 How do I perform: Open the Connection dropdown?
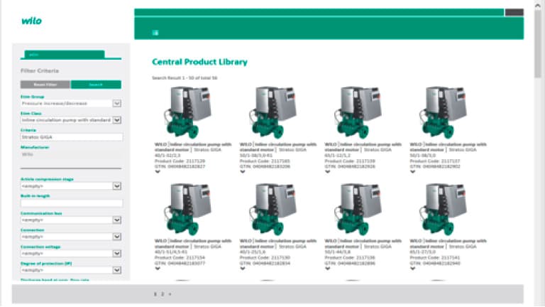[117, 237]
